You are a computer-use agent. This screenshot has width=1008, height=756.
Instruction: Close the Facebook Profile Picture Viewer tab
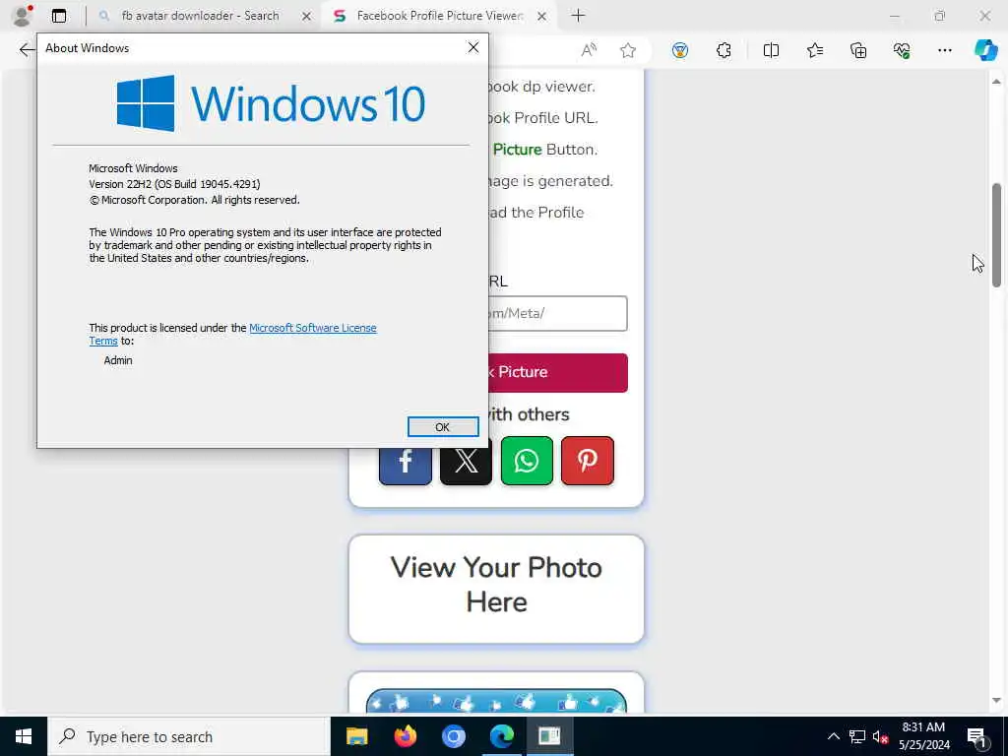542,16
